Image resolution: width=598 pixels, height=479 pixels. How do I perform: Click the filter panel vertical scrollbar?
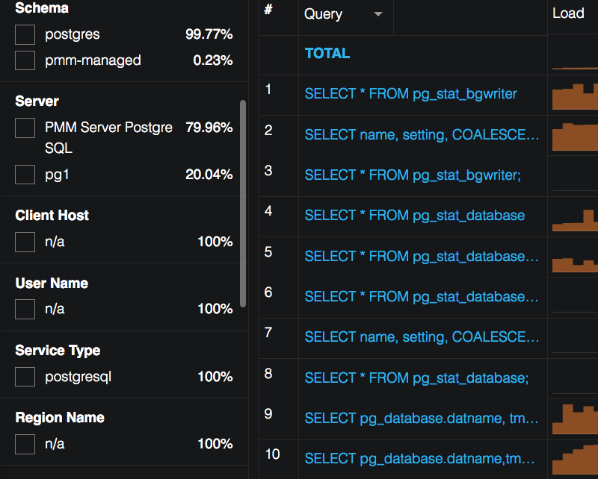click(243, 201)
